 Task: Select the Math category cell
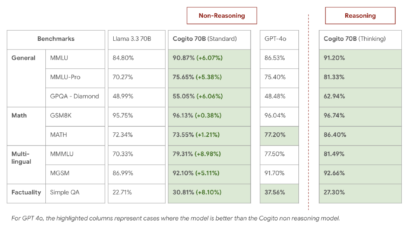19,115
